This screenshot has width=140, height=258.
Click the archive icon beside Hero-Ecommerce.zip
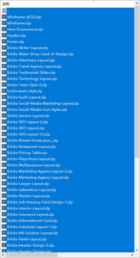(x=4, y=29)
